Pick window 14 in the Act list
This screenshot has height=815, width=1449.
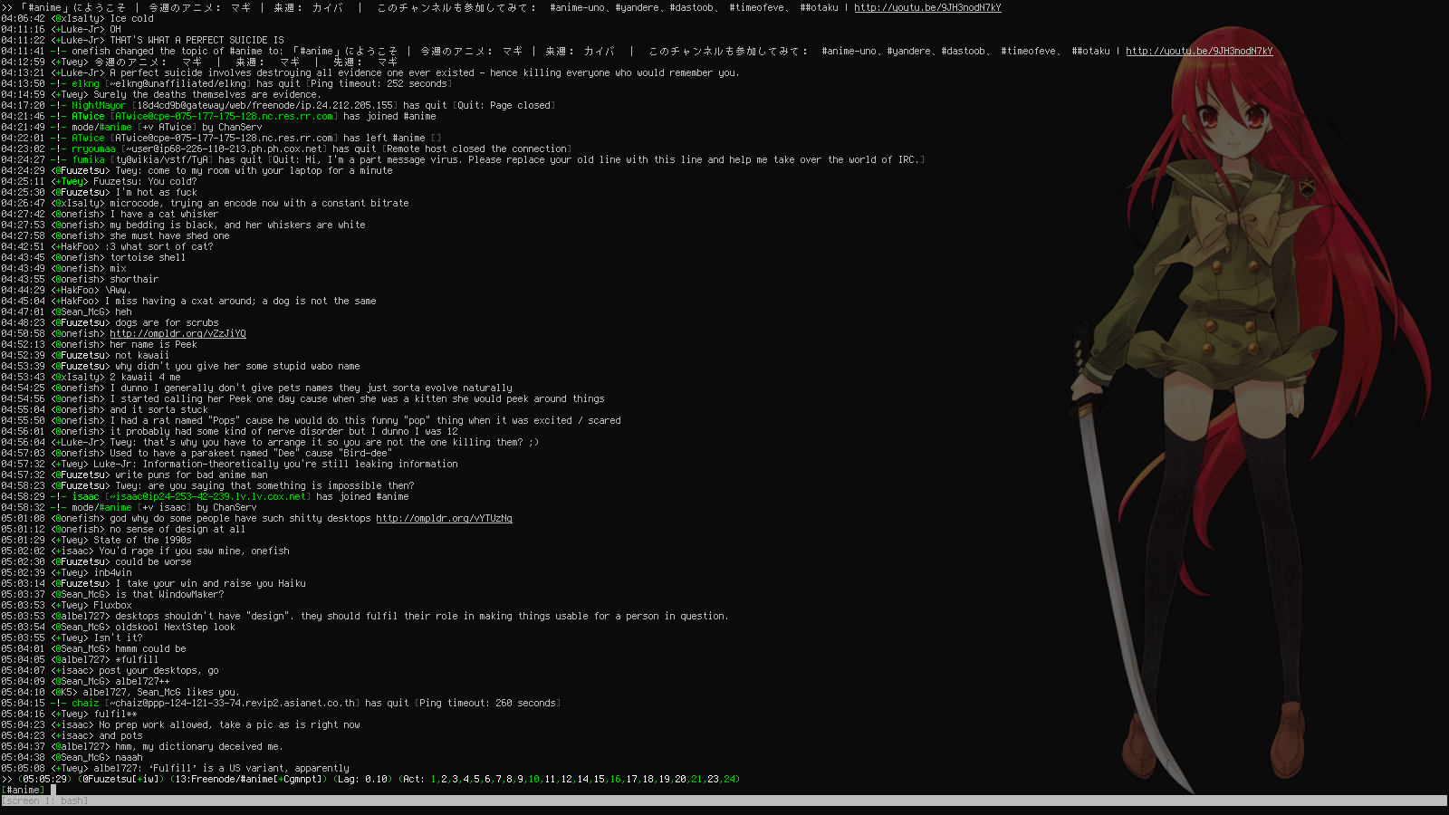coord(583,779)
